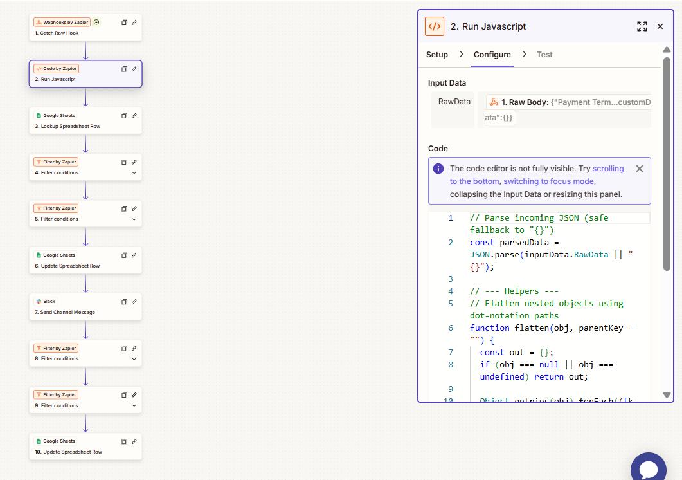Select step 6 Update Spreadsheet Row
682x480 pixels.
pos(85,261)
